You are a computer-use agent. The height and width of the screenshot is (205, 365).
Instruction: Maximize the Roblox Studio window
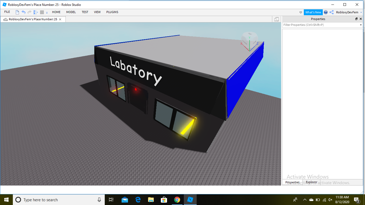pos(345,5)
